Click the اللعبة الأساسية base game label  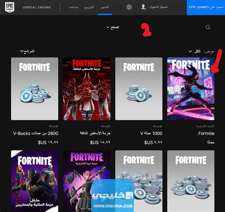205,126
